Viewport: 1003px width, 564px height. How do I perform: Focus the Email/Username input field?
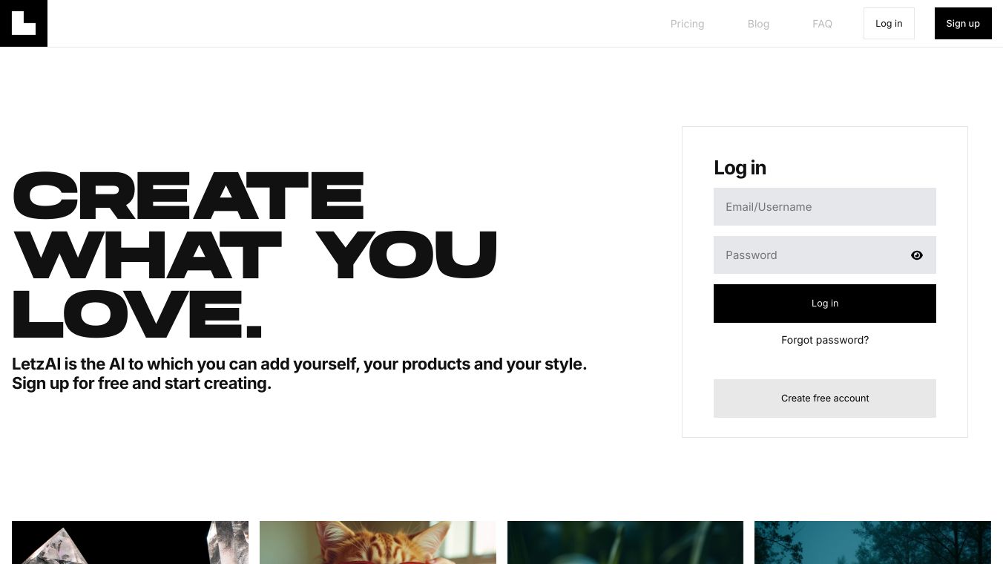tap(824, 207)
